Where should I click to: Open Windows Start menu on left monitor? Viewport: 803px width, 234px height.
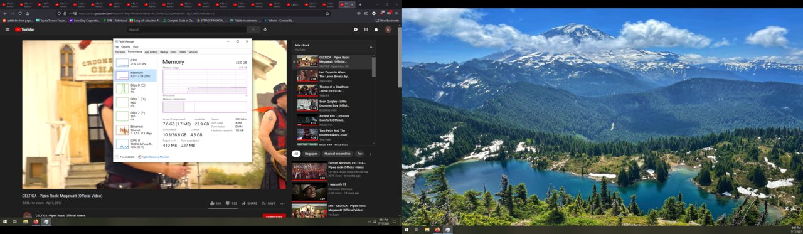coord(4,221)
